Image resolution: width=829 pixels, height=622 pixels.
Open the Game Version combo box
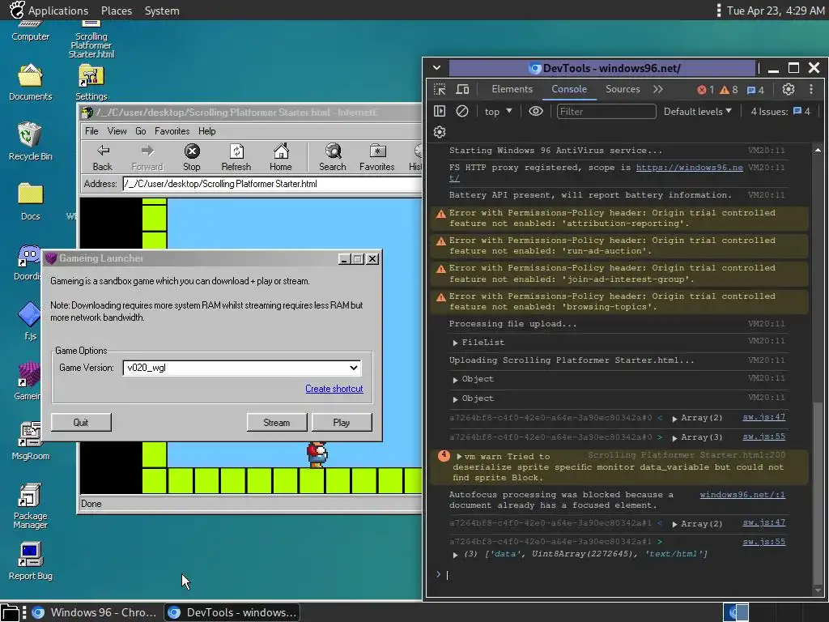point(242,368)
